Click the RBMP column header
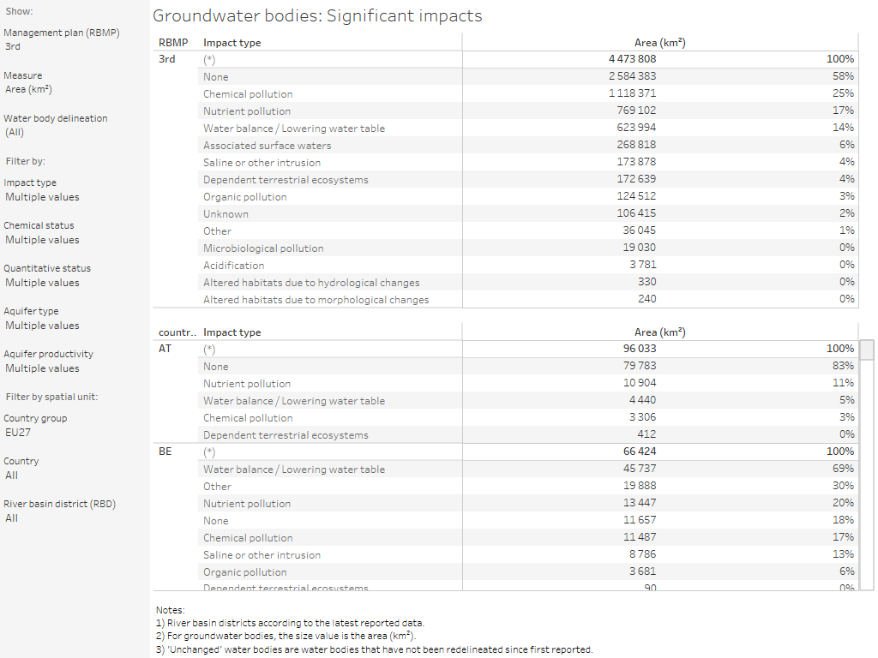The height and width of the screenshot is (658, 878). [x=173, y=43]
